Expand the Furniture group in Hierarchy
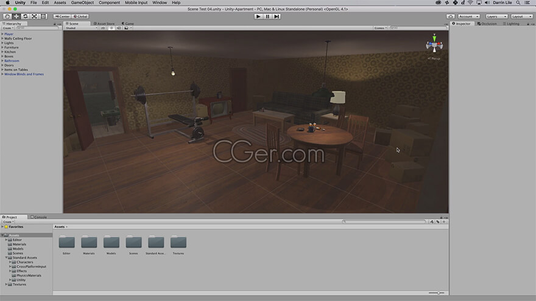Viewport: 536px width, 301px height. point(2,47)
